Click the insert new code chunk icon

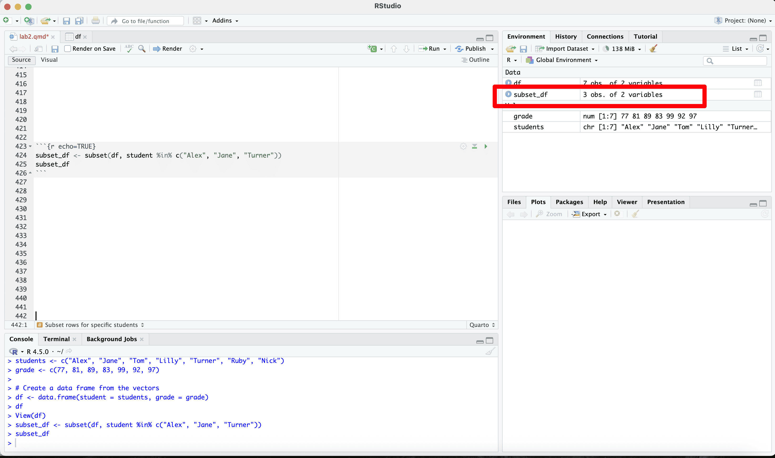(x=372, y=49)
